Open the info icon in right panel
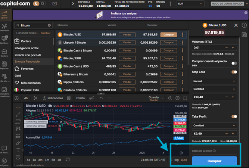Viewport: 249px width, 168px height. (x=244, y=25)
